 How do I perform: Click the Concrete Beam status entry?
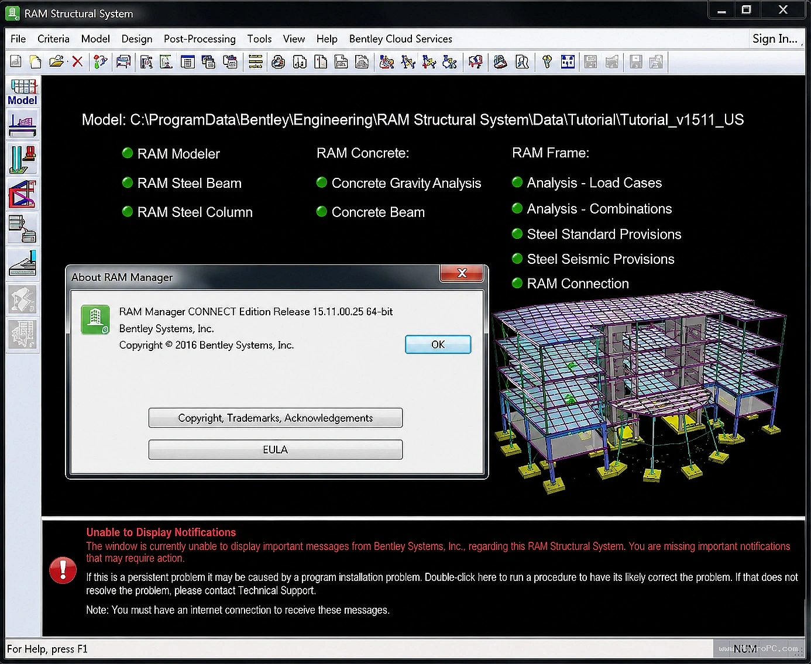(x=370, y=212)
